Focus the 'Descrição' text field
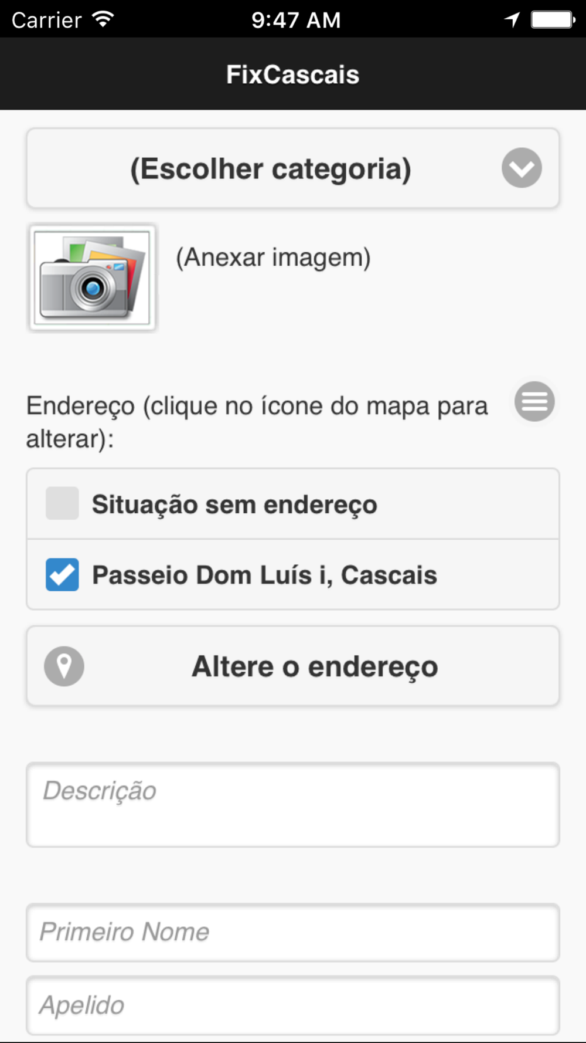The height and width of the screenshot is (1043, 586). click(293, 804)
